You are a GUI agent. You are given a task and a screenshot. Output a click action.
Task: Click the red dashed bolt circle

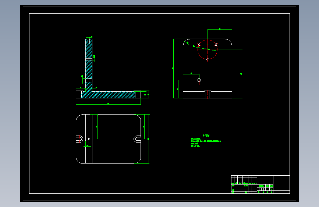tap(208, 49)
